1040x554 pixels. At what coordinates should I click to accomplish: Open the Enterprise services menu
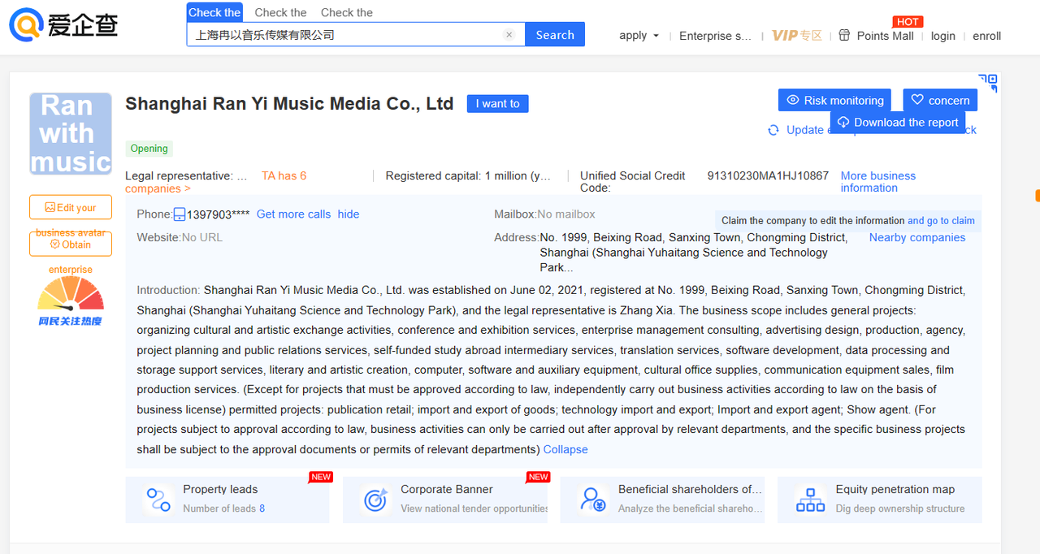(x=716, y=36)
